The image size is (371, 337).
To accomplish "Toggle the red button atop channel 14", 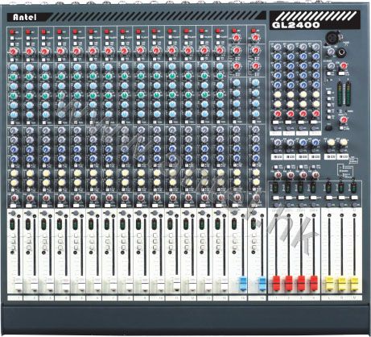I will pyautogui.click(x=218, y=31).
